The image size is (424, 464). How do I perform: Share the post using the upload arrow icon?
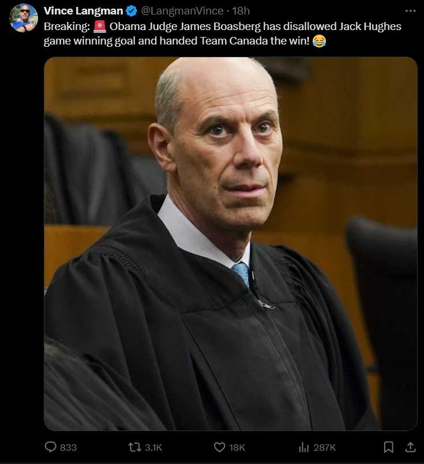pos(410,447)
